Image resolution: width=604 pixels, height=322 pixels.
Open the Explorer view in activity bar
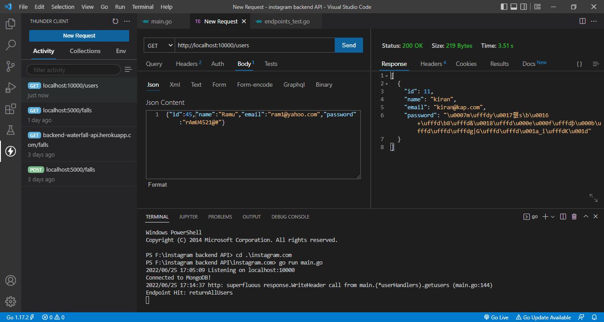[x=11, y=24]
